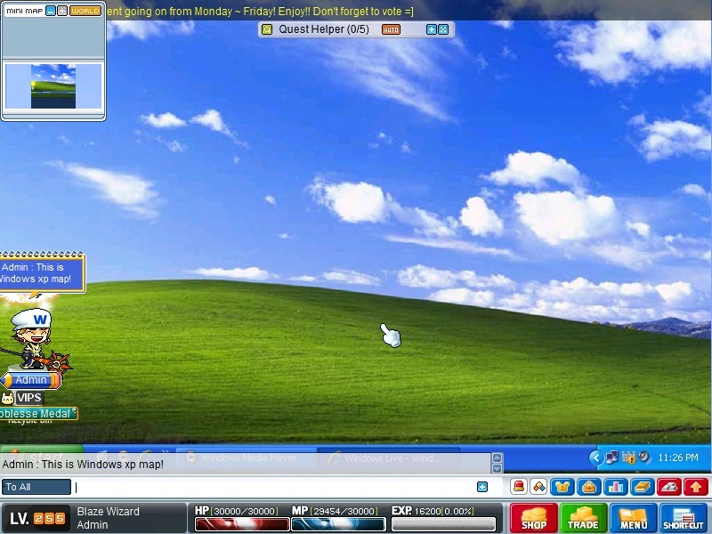Image resolution: width=712 pixels, height=534 pixels.
Task: Click the red HP gauge bar
Action: click(x=242, y=524)
